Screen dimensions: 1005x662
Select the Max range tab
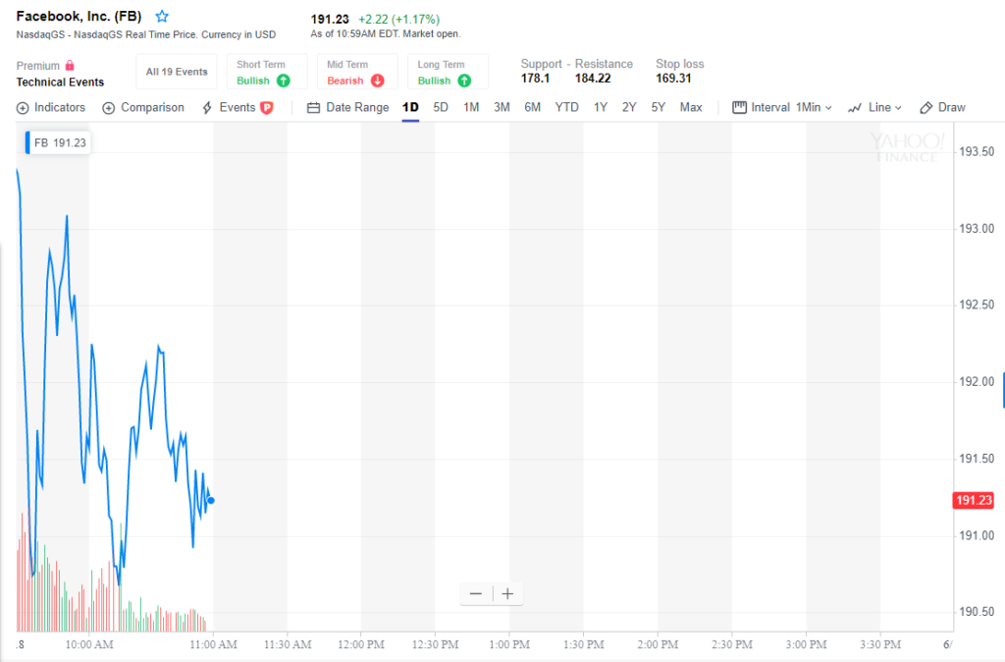tap(691, 108)
